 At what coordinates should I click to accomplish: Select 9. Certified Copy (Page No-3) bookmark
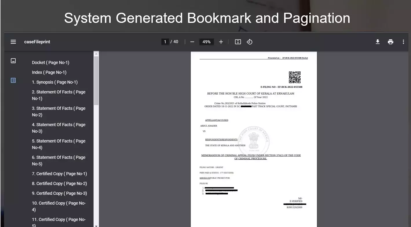click(59, 193)
